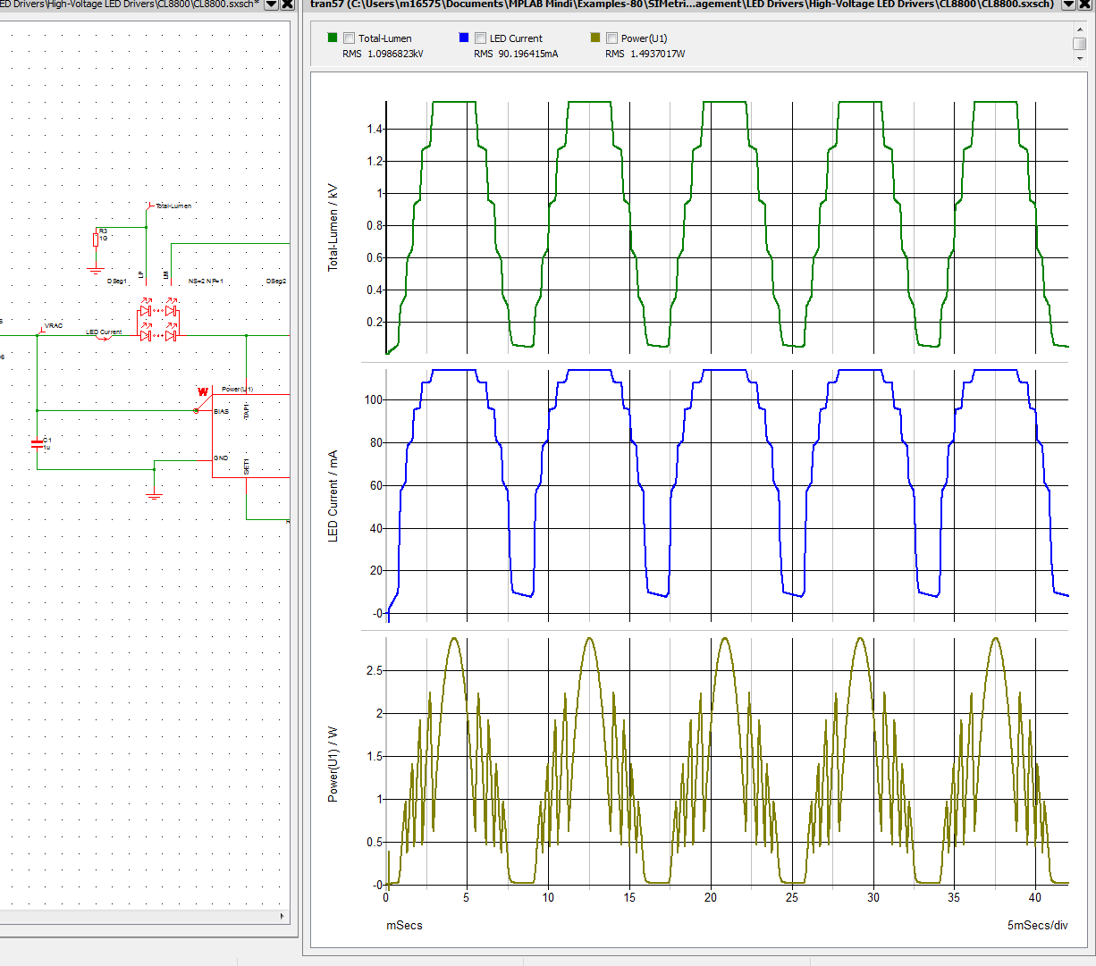Open the waveform tab dropdown arrow
1096x966 pixels.
click(x=1070, y=5)
